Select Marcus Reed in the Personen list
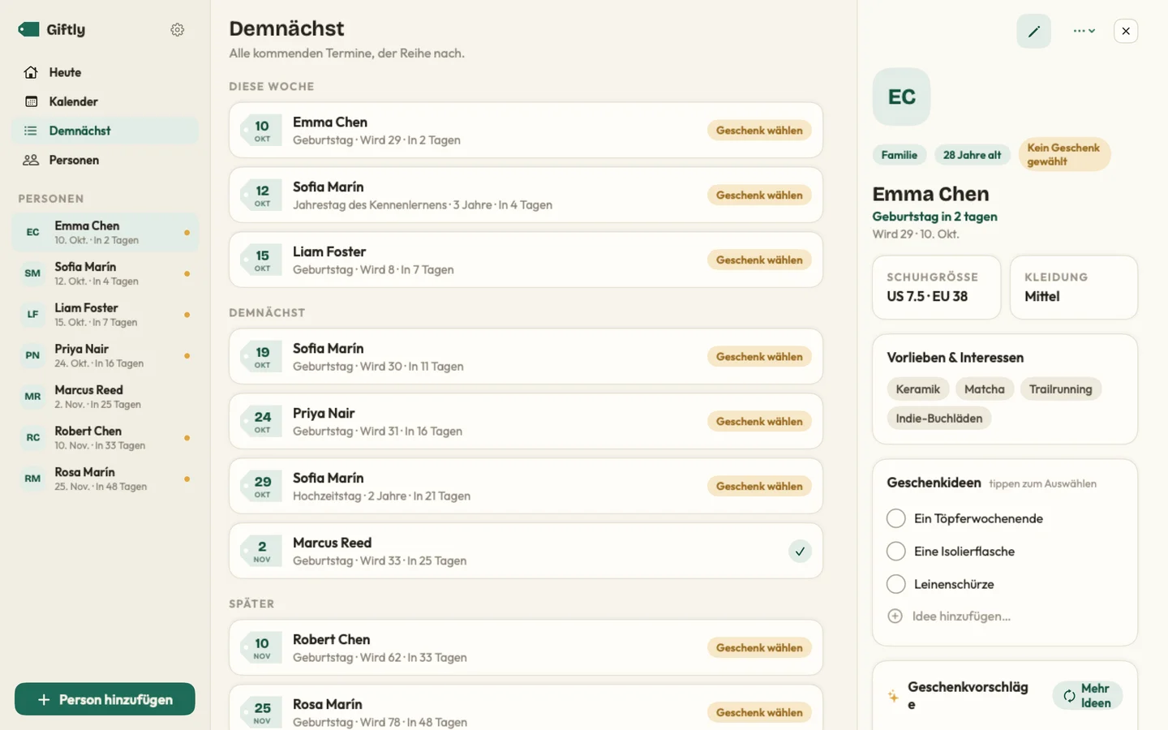Image resolution: width=1168 pixels, height=730 pixels. tap(105, 397)
